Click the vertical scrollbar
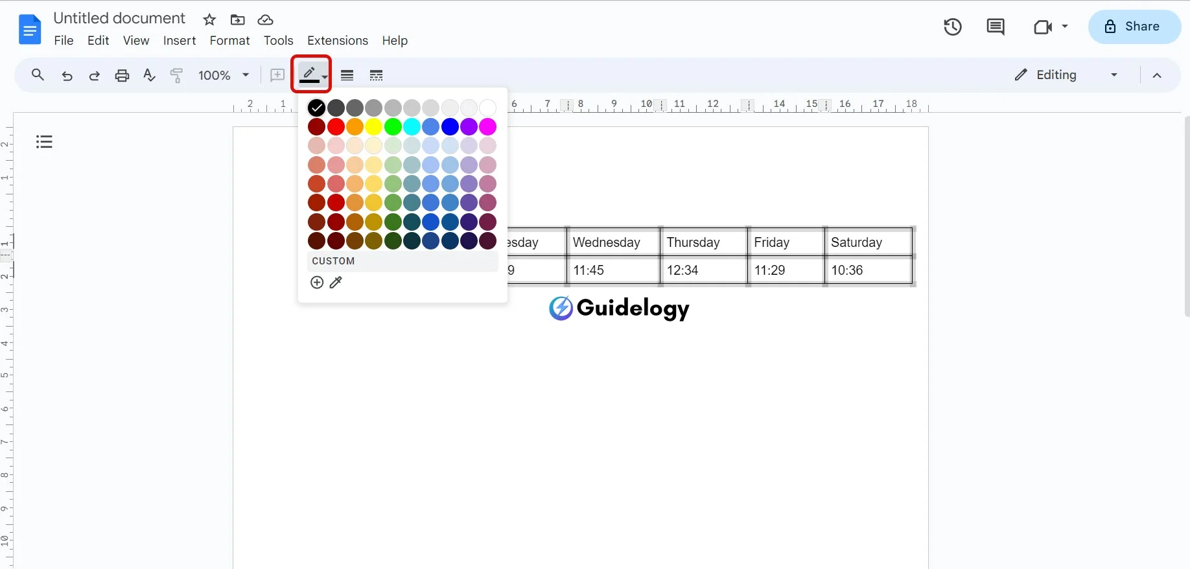This screenshot has height=569, width=1190. point(1187,216)
